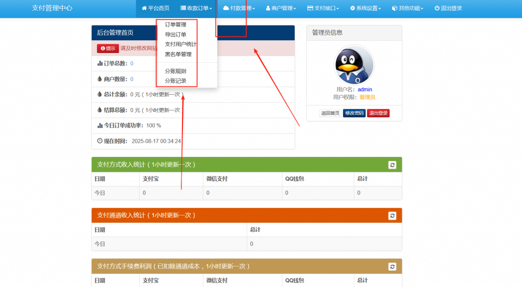Refresh the payment channel income statistics
The height and width of the screenshot is (287, 522).
coord(392,216)
